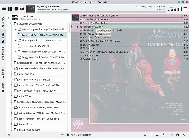The height and width of the screenshot is (138, 189).
Task: Pause the playing song
Action: tap(10, 9)
